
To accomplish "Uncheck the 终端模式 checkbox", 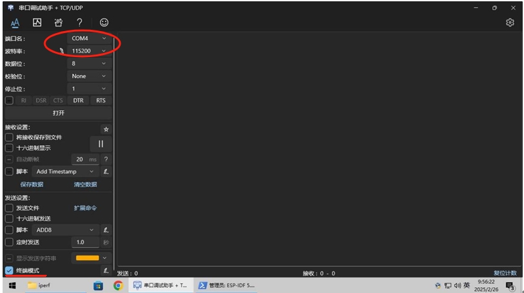I will pyautogui.click(x=9, y=270).
